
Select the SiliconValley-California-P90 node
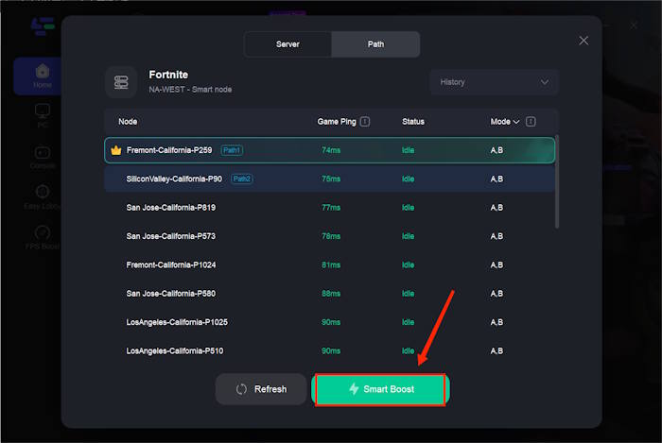329,179
